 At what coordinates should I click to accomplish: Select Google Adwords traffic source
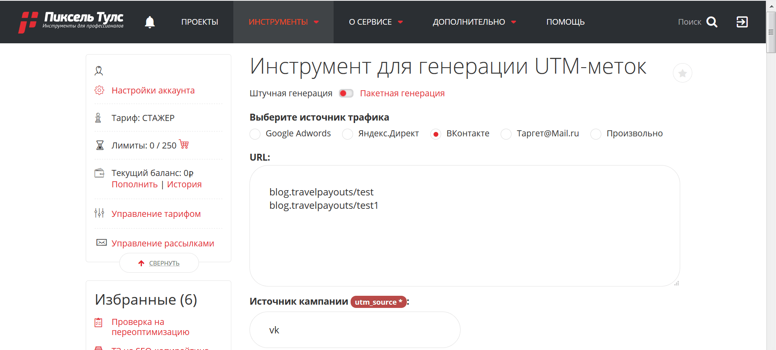coord(255,134)
